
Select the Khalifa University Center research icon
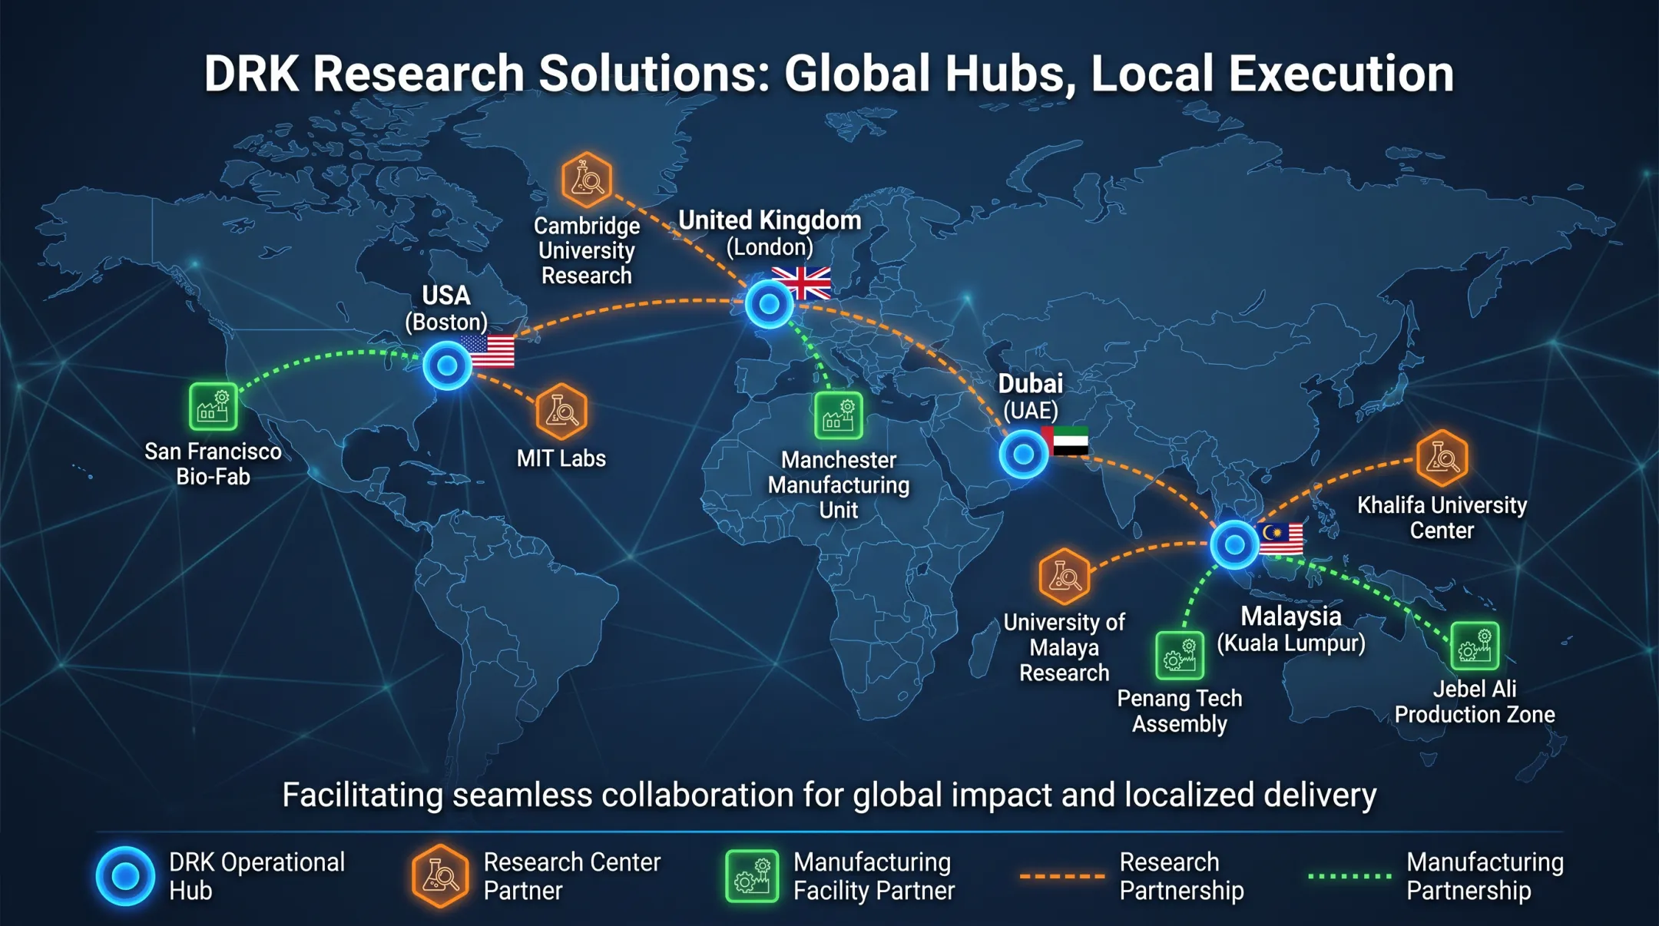coord(1442,458)
